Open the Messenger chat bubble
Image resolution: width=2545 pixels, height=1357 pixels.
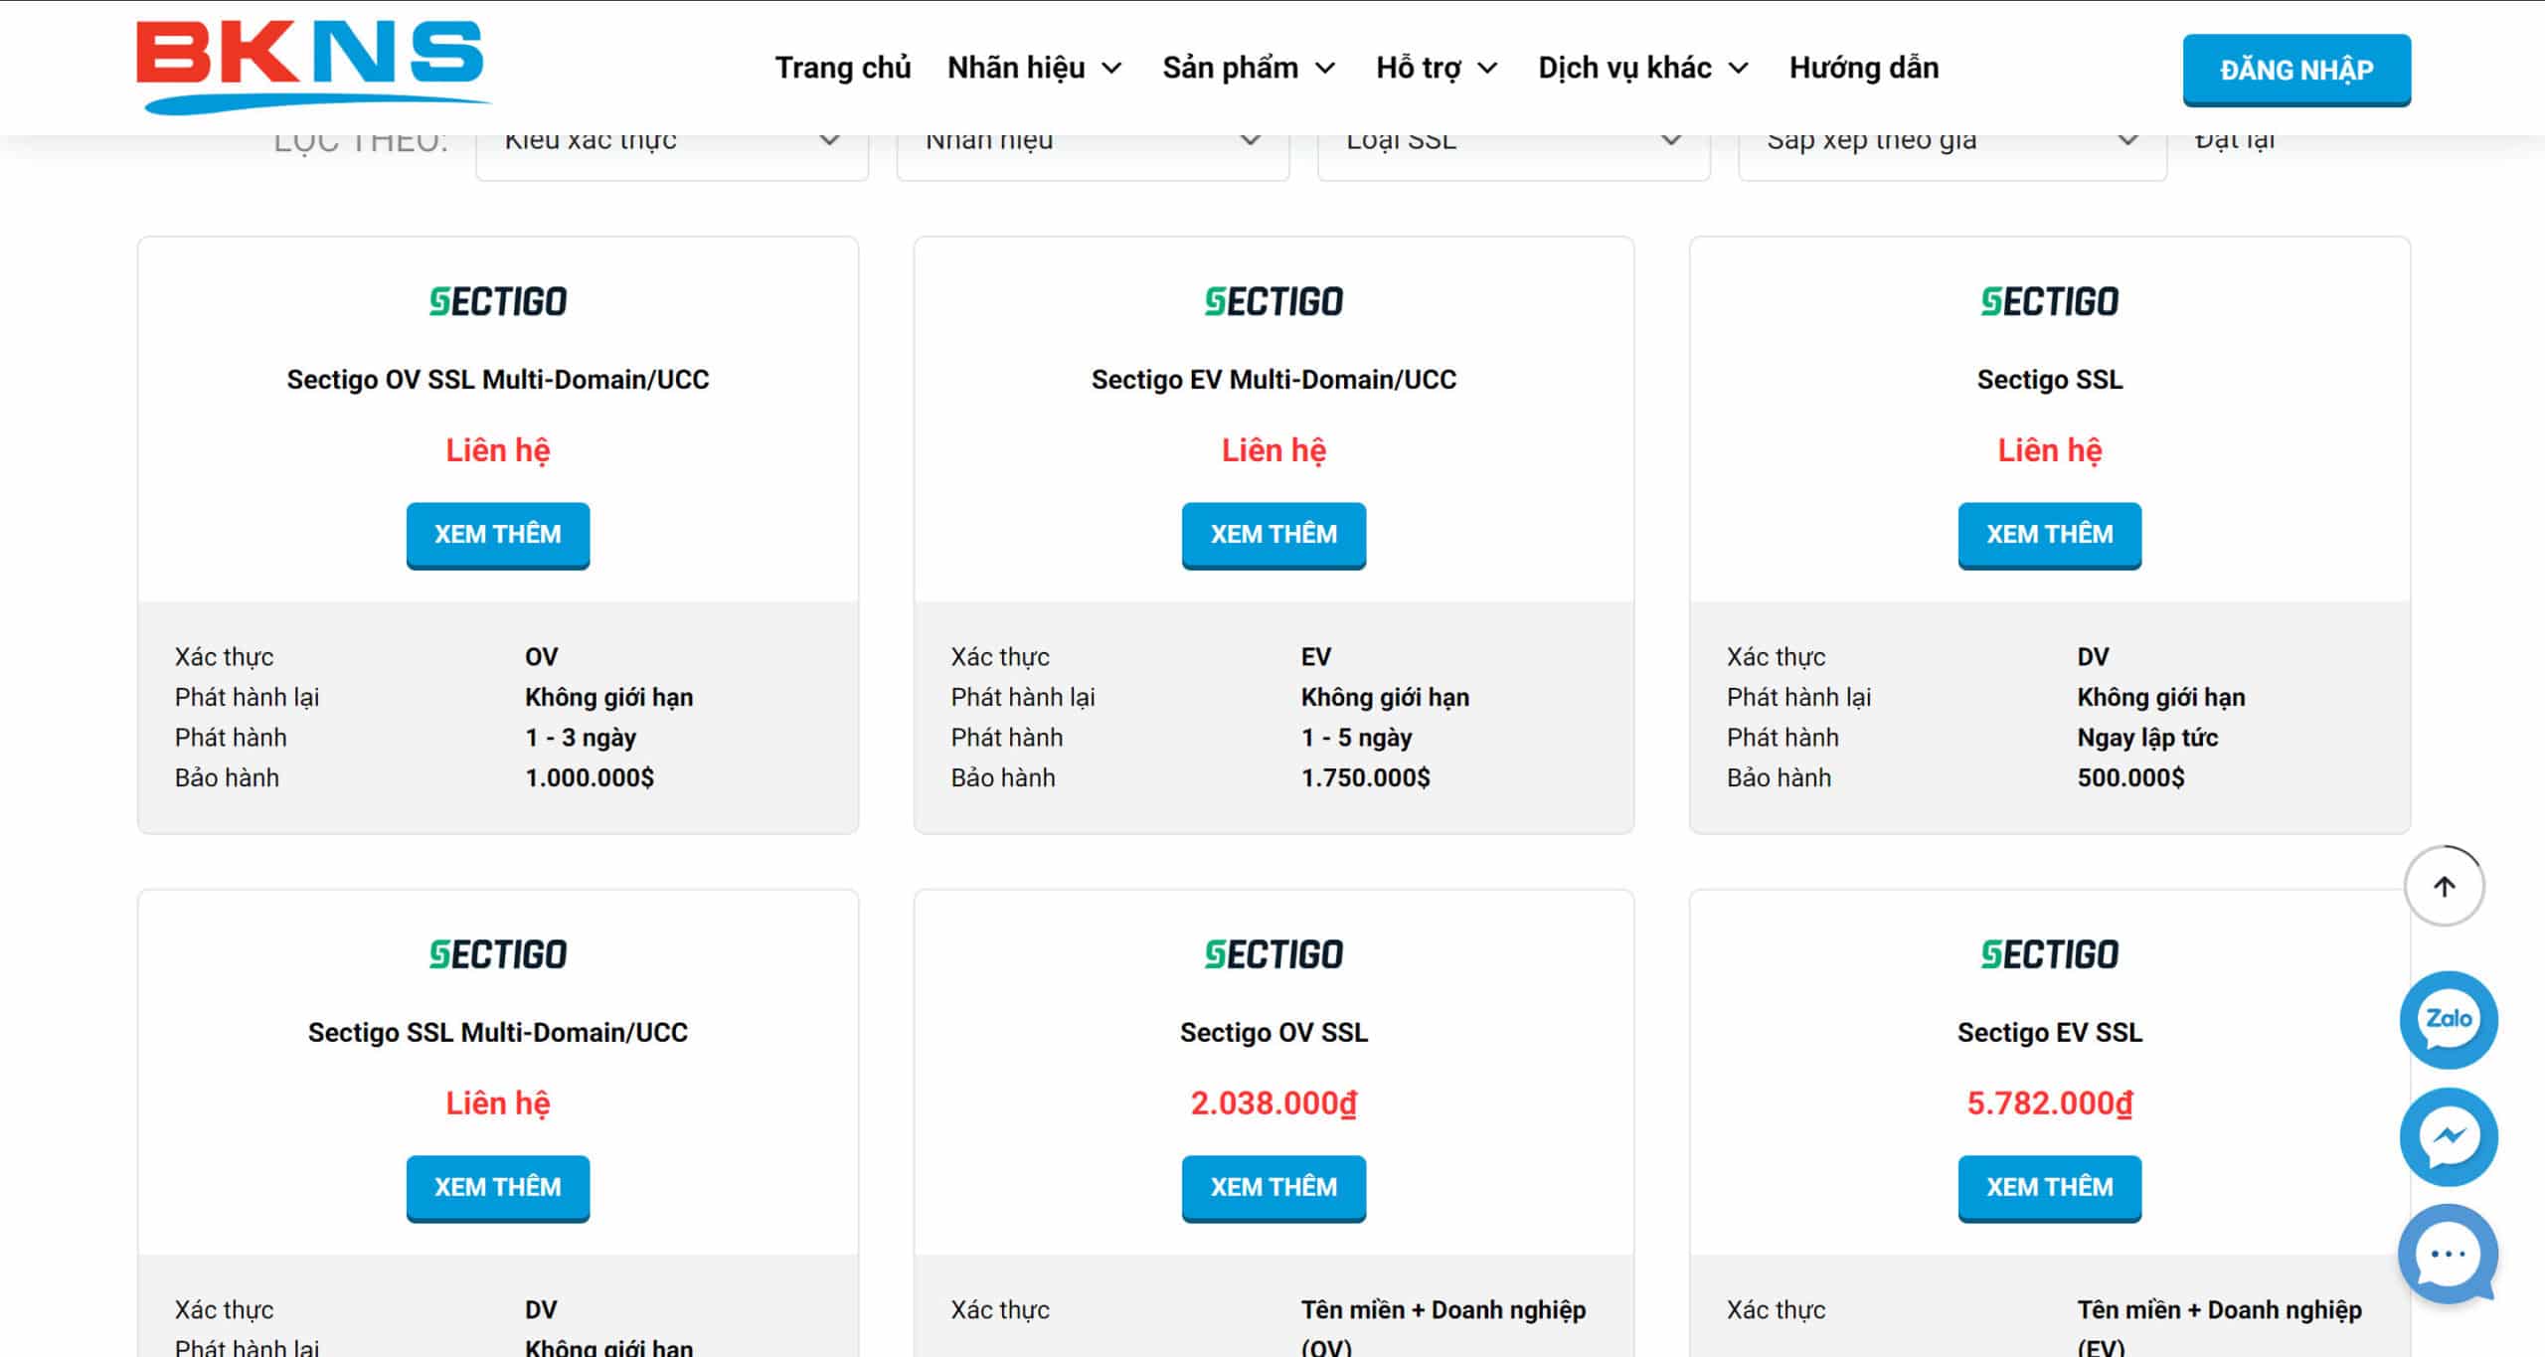tap(2448, 1136)
